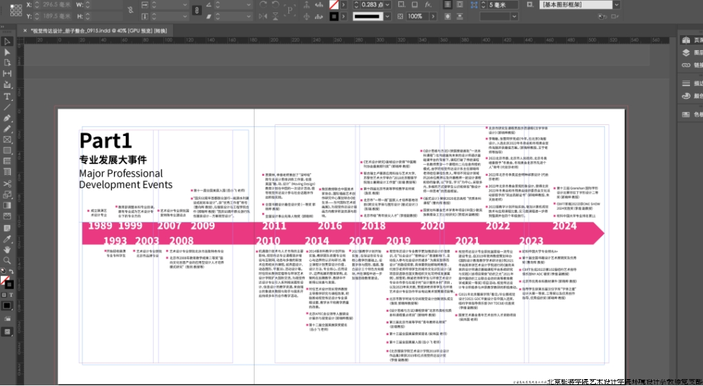This screenshot has height=386, width=703.
Task: Select the Scissors tool
Action: tap(7, 183)
